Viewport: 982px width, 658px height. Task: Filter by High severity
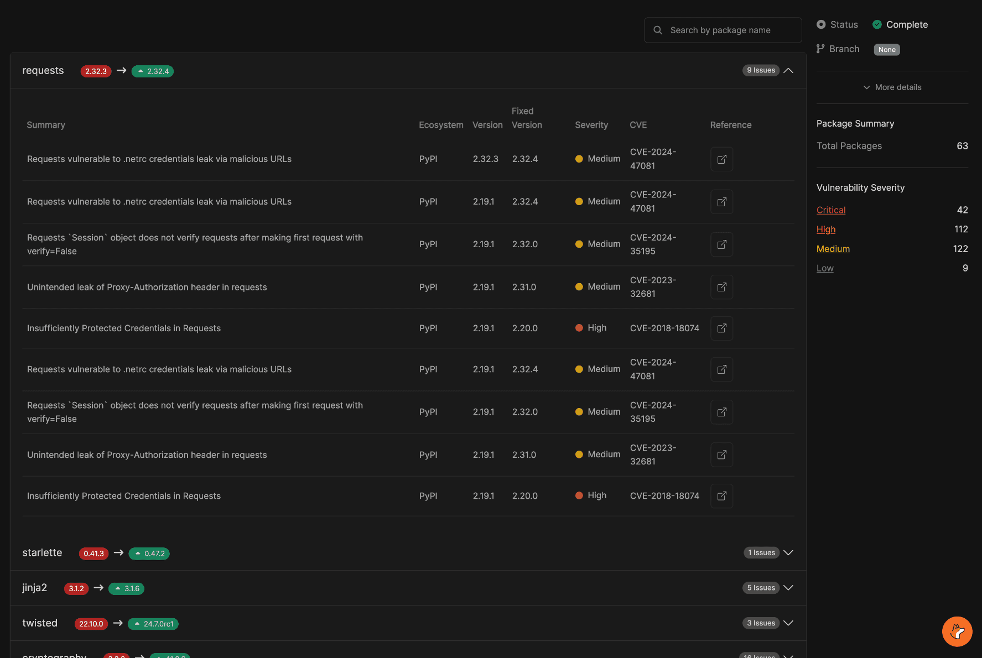tap(826, 229)
